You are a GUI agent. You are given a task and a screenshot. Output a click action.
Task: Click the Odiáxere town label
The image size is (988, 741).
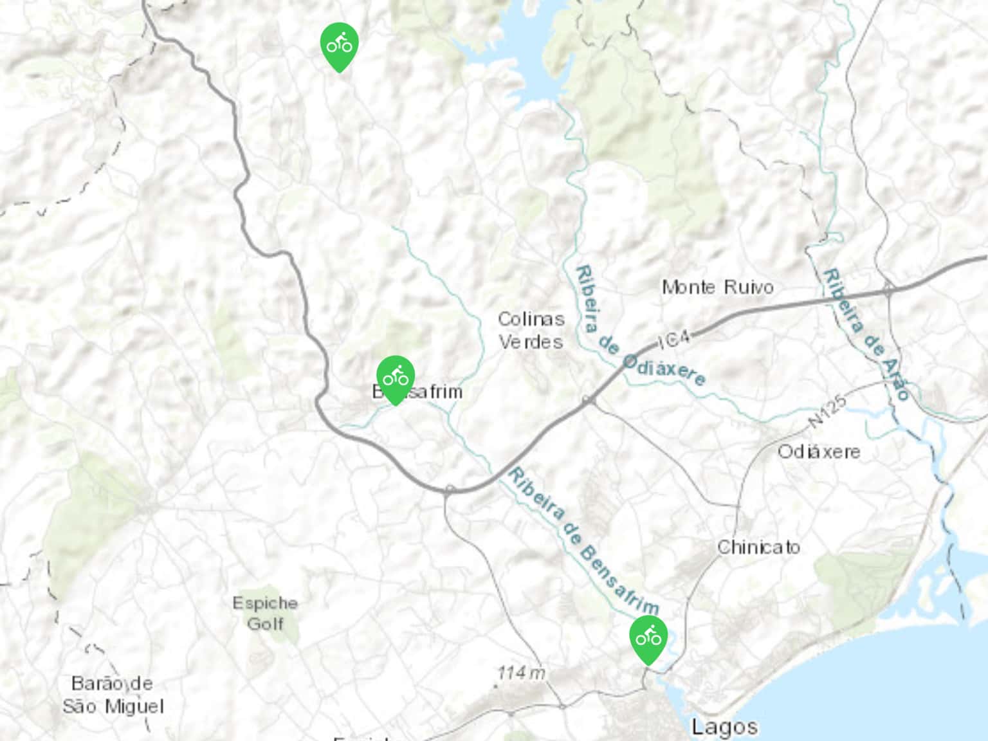coord(819,452)
